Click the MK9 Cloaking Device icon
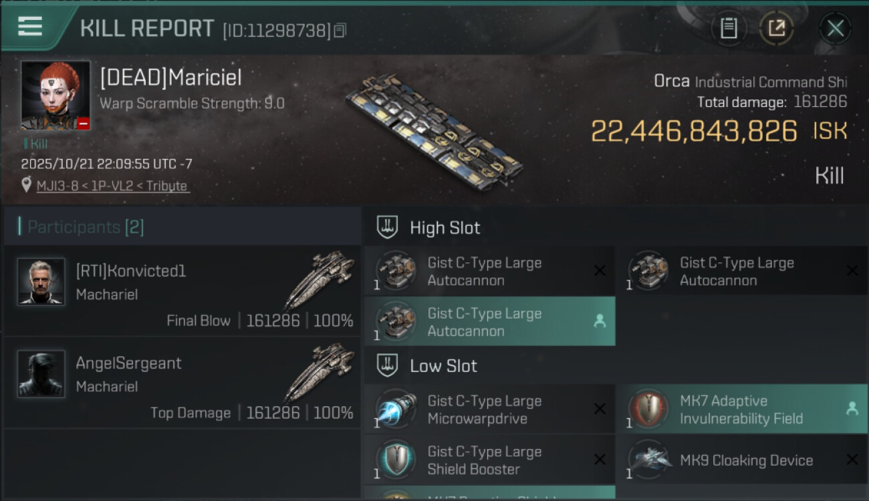 coord(648,460)
